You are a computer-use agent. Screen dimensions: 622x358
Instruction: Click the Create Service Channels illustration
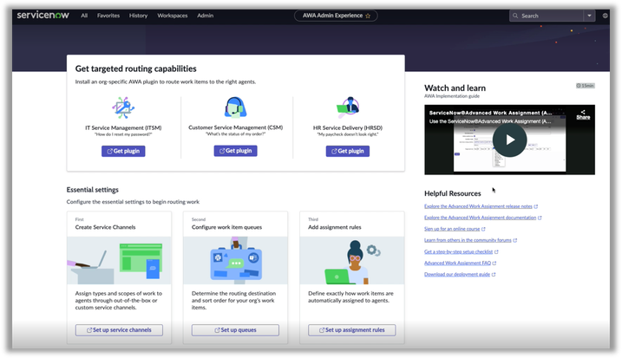119,260
